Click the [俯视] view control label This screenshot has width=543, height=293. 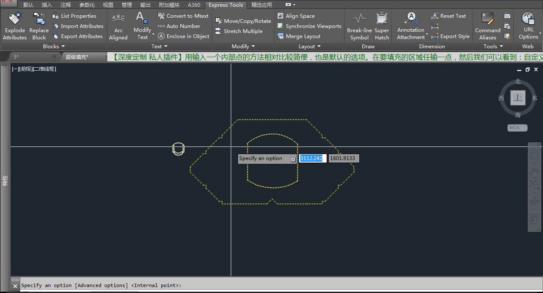pos(25,69)
